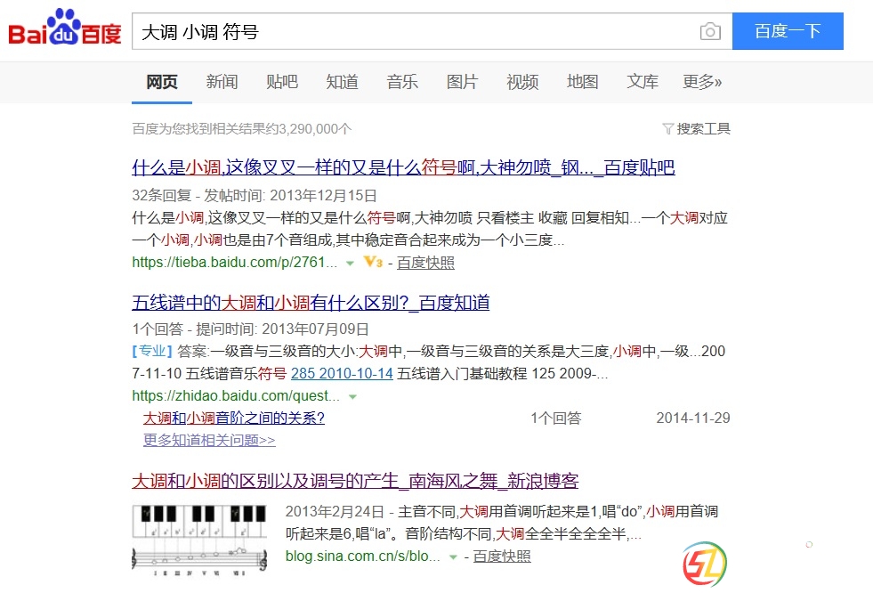Click the piano keyboard thumbnail image
873x593 pixels.
click(201, 537)
